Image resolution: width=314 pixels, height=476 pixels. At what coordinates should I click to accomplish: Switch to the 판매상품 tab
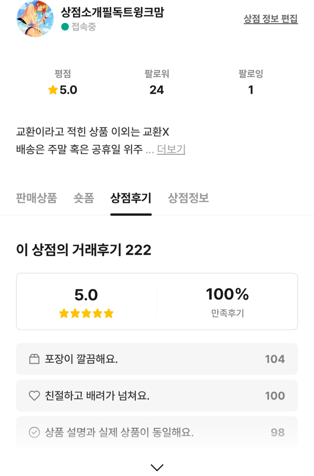point(36,198)
